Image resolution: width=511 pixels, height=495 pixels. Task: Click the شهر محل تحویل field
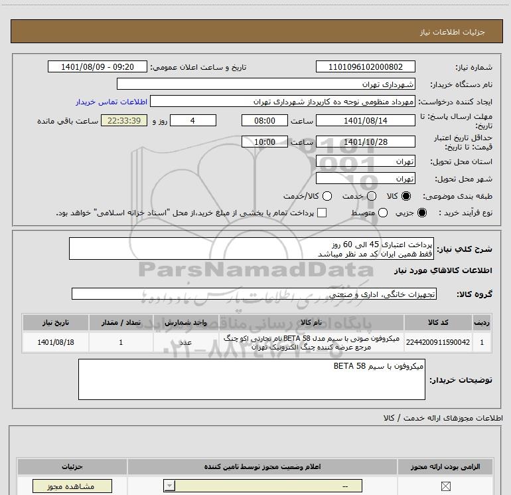[365, 179]
